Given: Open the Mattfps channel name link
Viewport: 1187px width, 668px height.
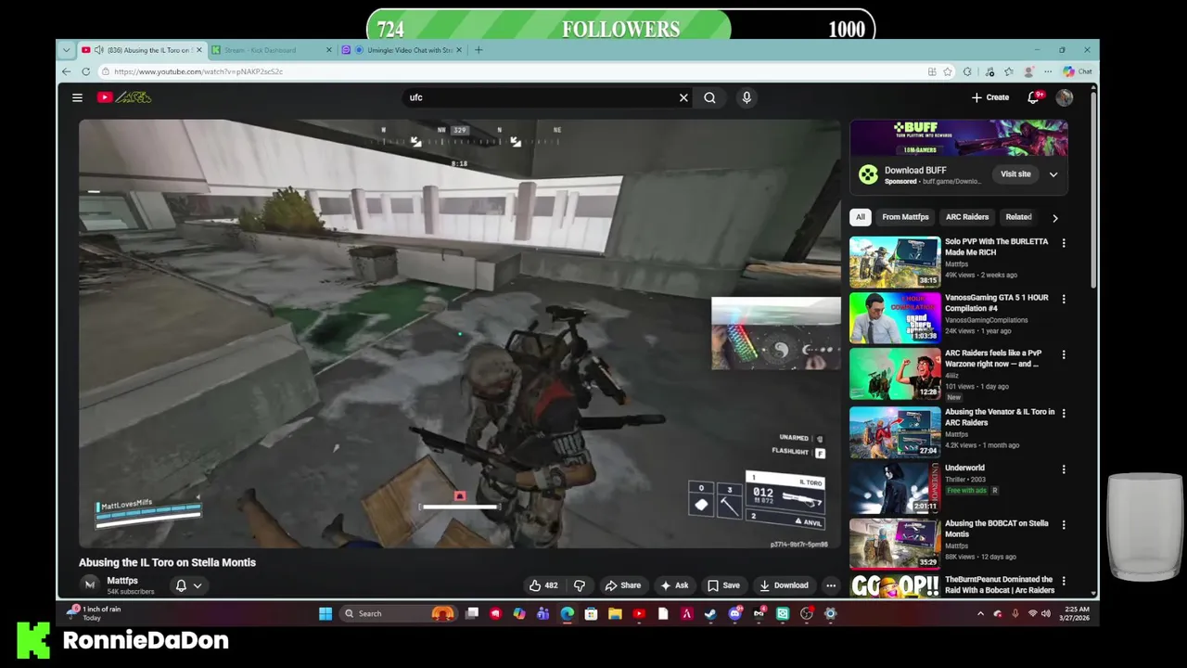Looking at the screenshot, I should 122,581.
